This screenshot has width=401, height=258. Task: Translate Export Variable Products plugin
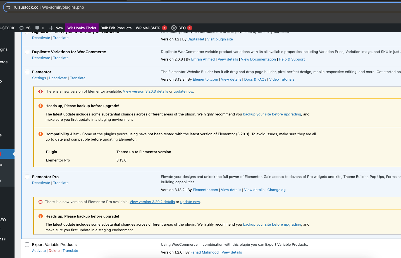[x=70, y=251]
